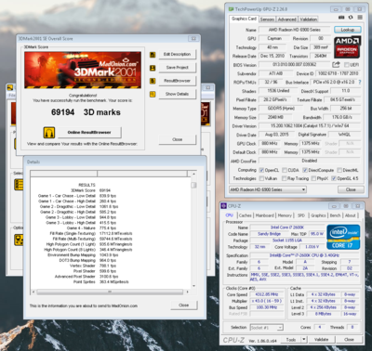The height and width of the screenshot is (351, 372).
Task: Click the Show Details button
Action: 177,94
